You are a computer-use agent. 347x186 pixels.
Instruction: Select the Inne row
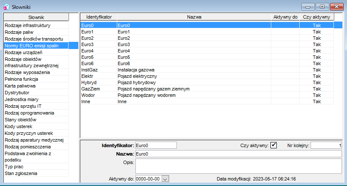tap(207, 101)
